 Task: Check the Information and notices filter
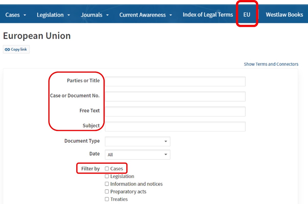pos(107,184)
